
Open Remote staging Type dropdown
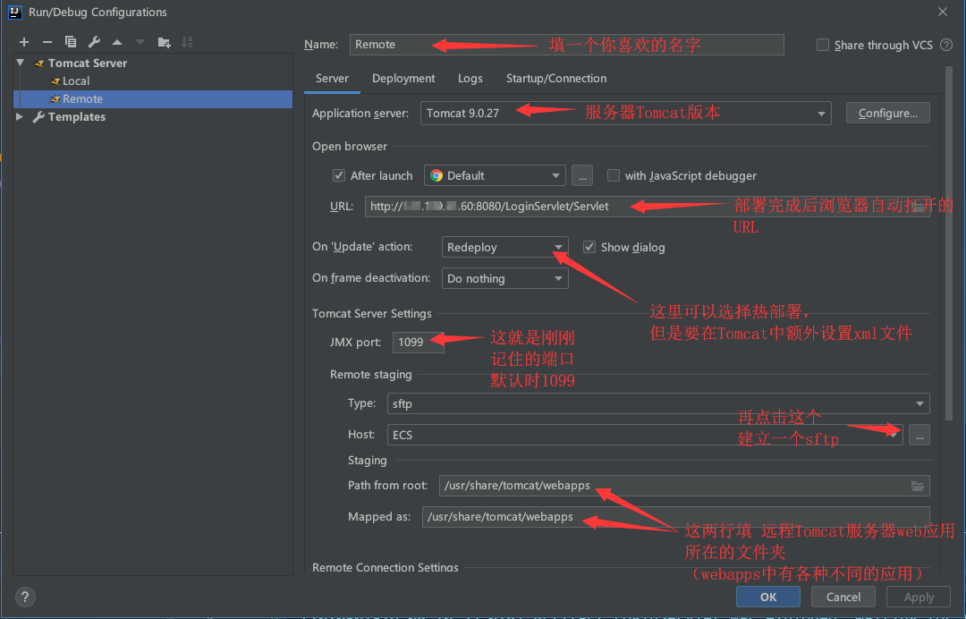tap(658, 404)
